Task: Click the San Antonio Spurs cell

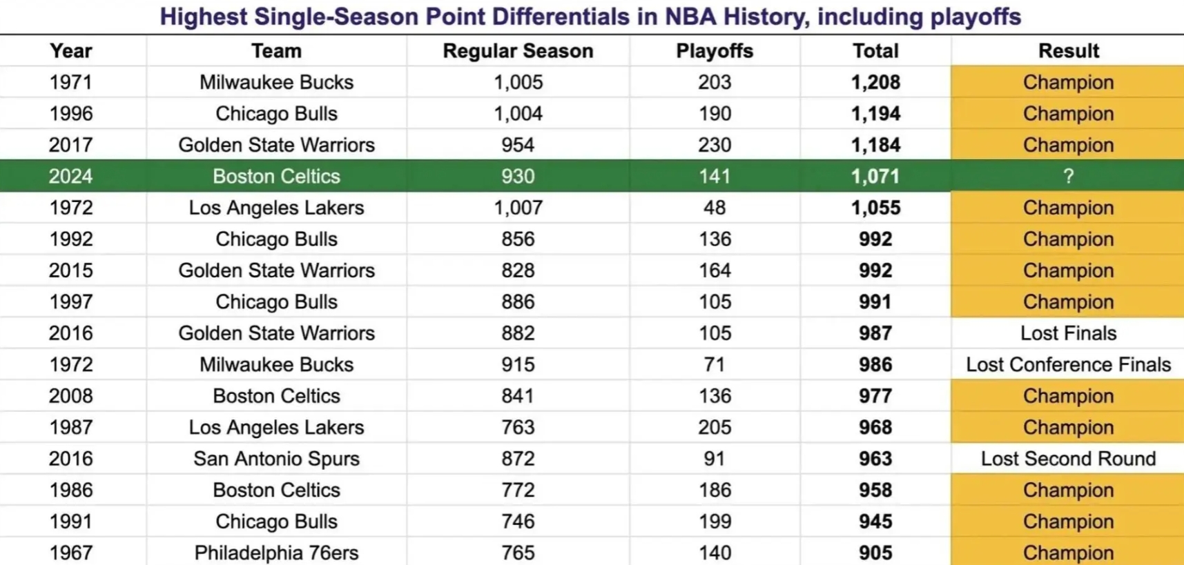Action: pyautogui.click(x=276, y=459)
